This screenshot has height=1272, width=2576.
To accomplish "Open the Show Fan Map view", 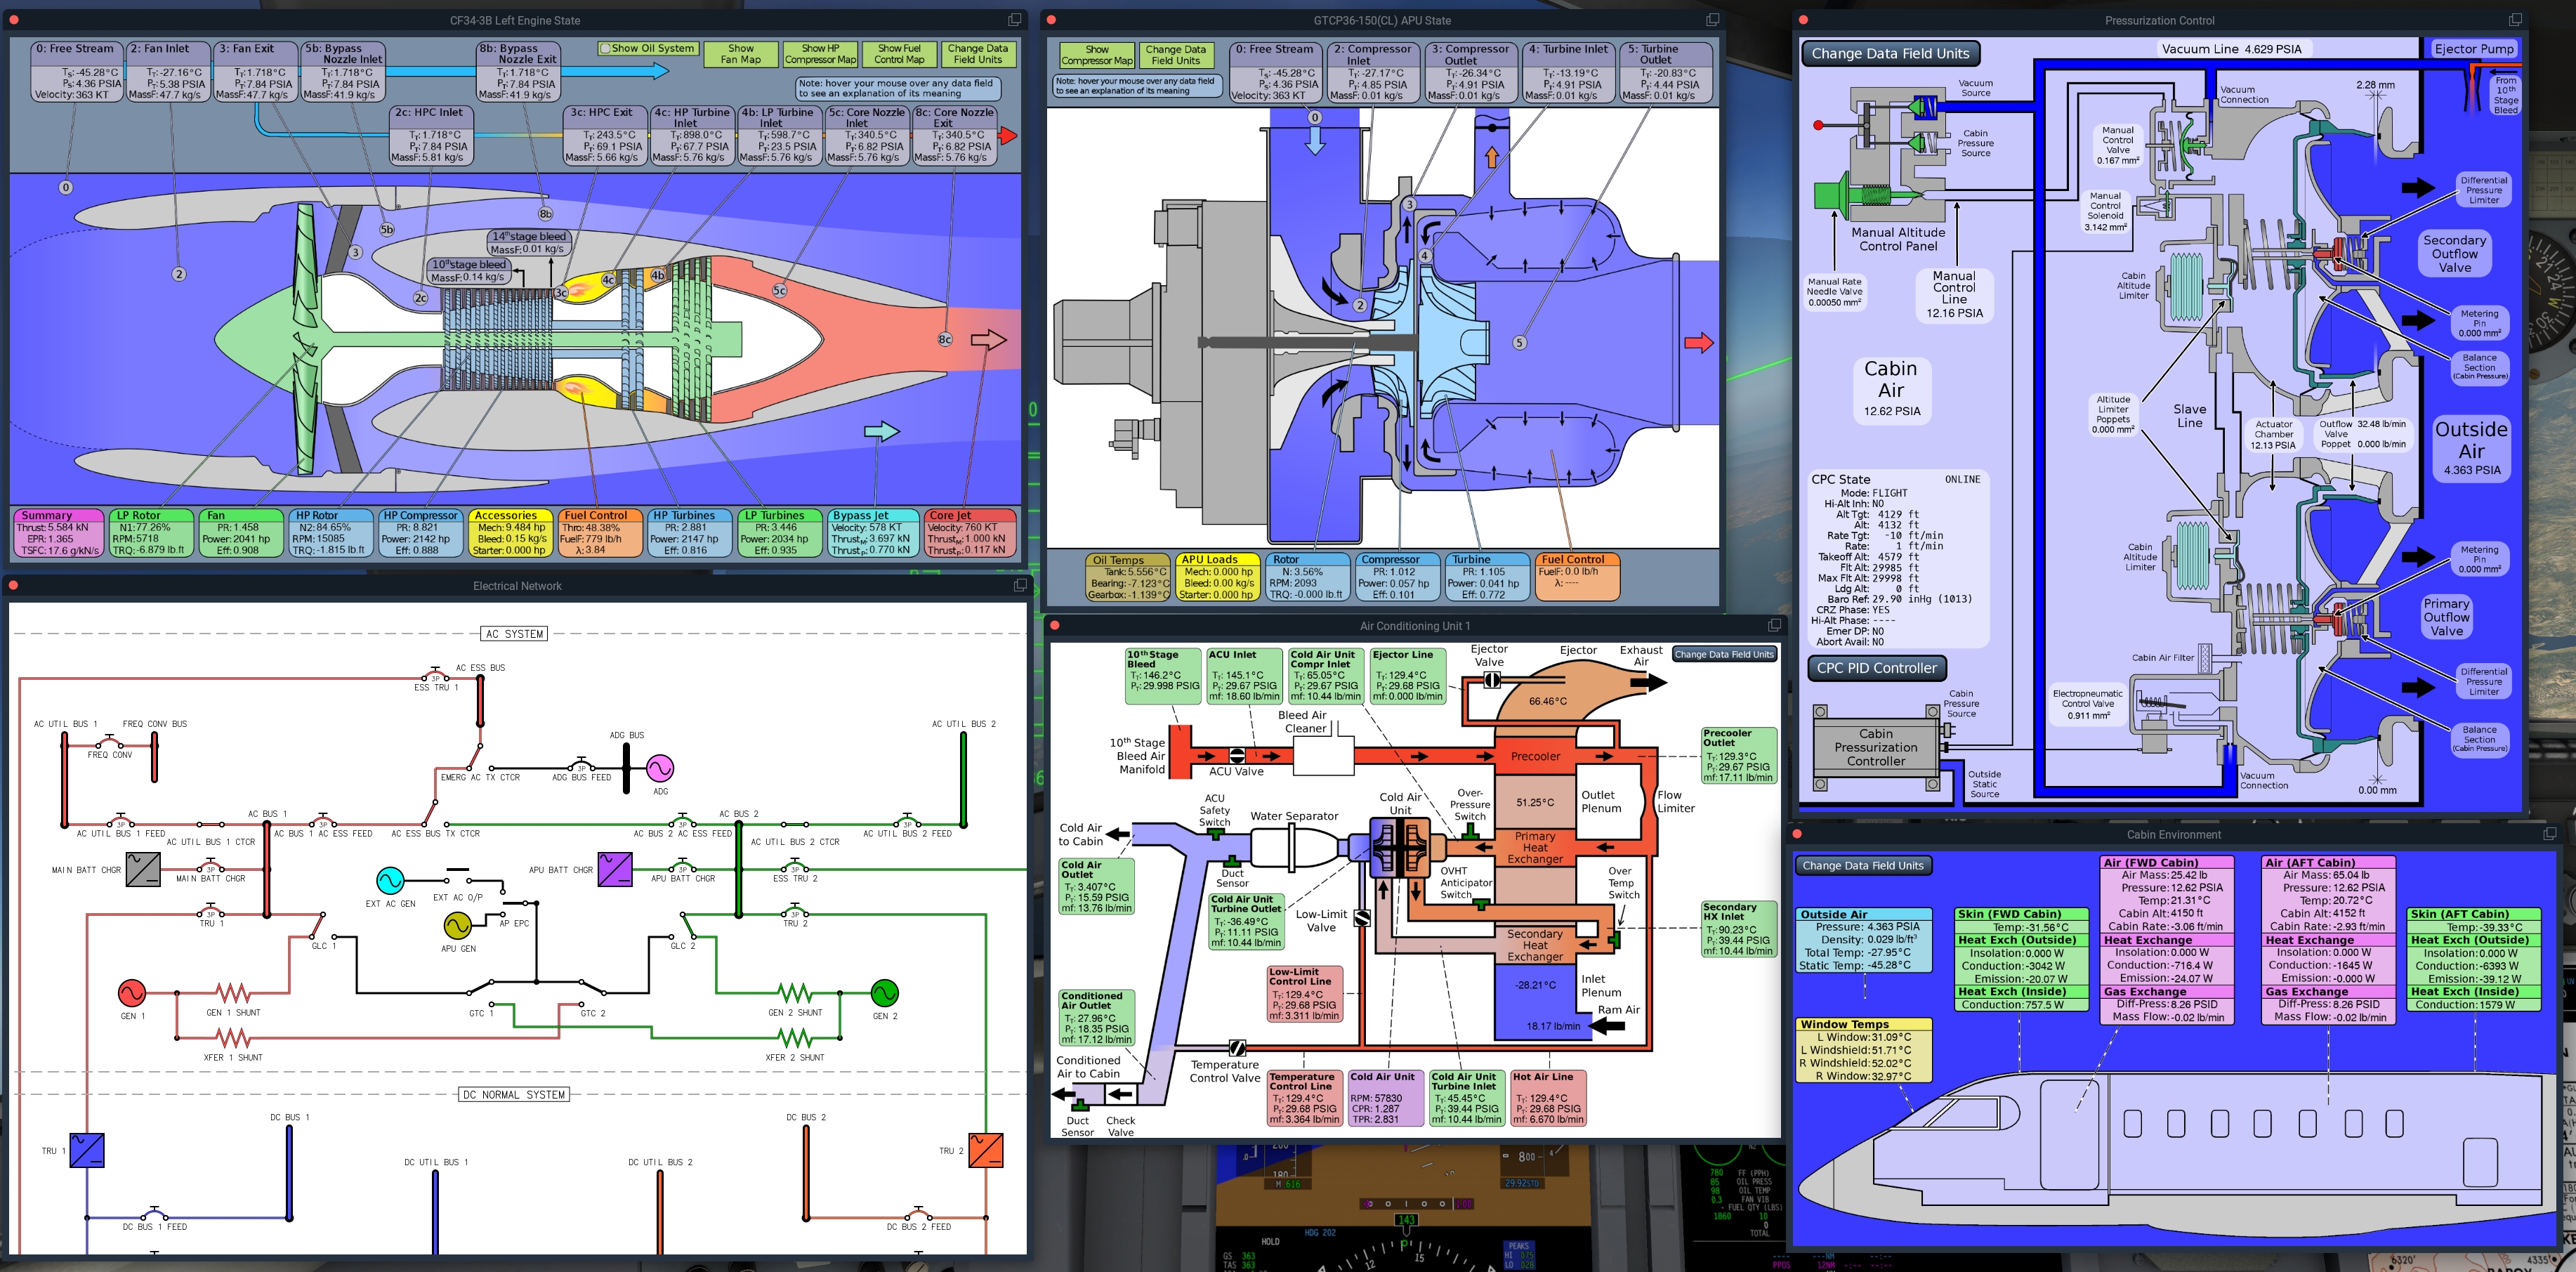I will (x=741, y=54).
